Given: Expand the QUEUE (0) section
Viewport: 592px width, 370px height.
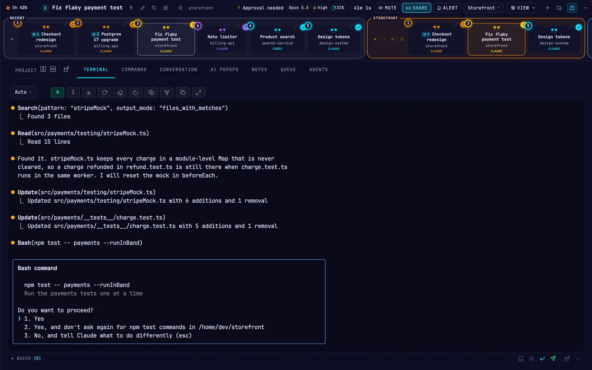Looking at the screenshot, I should coord(26,358).
